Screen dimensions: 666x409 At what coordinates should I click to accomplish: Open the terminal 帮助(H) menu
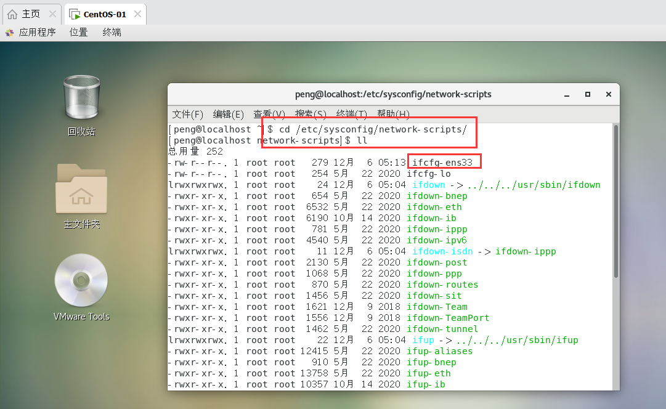[x=393, y=114]
